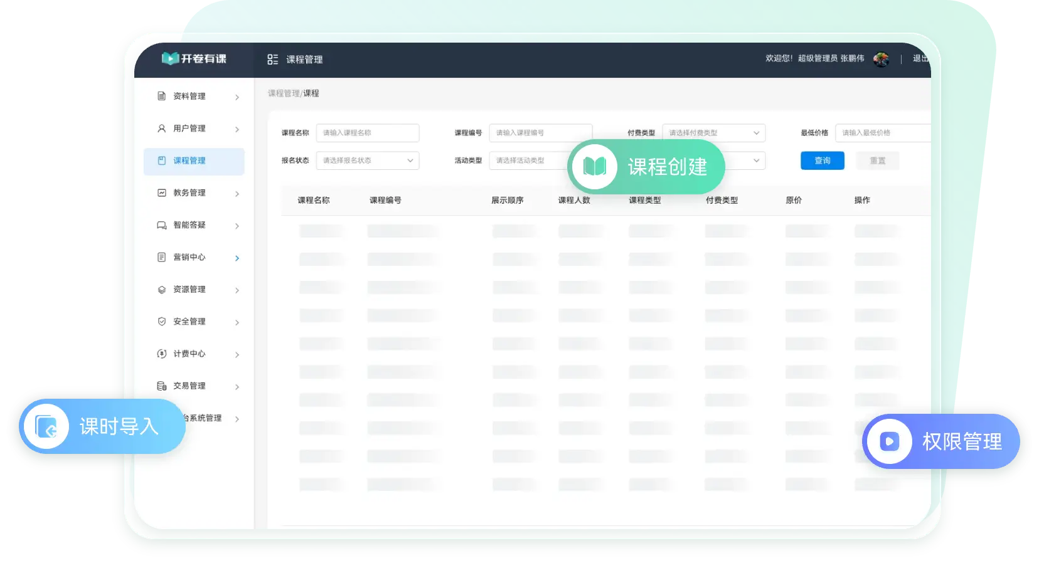This screenshot has height=563, width=1039.
Task: Click the 权限管理 play icon badge
Action: [889, 441]
